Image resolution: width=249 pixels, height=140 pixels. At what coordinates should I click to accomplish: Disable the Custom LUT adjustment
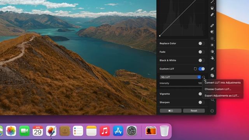point(202,69)
